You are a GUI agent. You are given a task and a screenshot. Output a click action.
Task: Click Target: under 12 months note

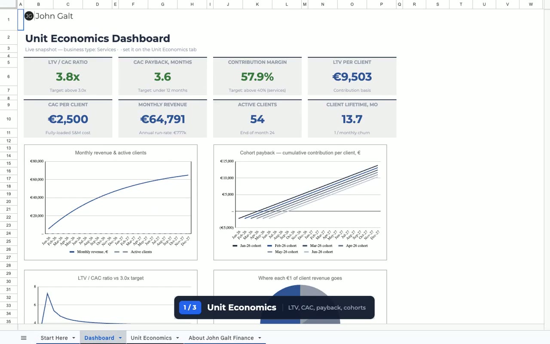[162, 90]
